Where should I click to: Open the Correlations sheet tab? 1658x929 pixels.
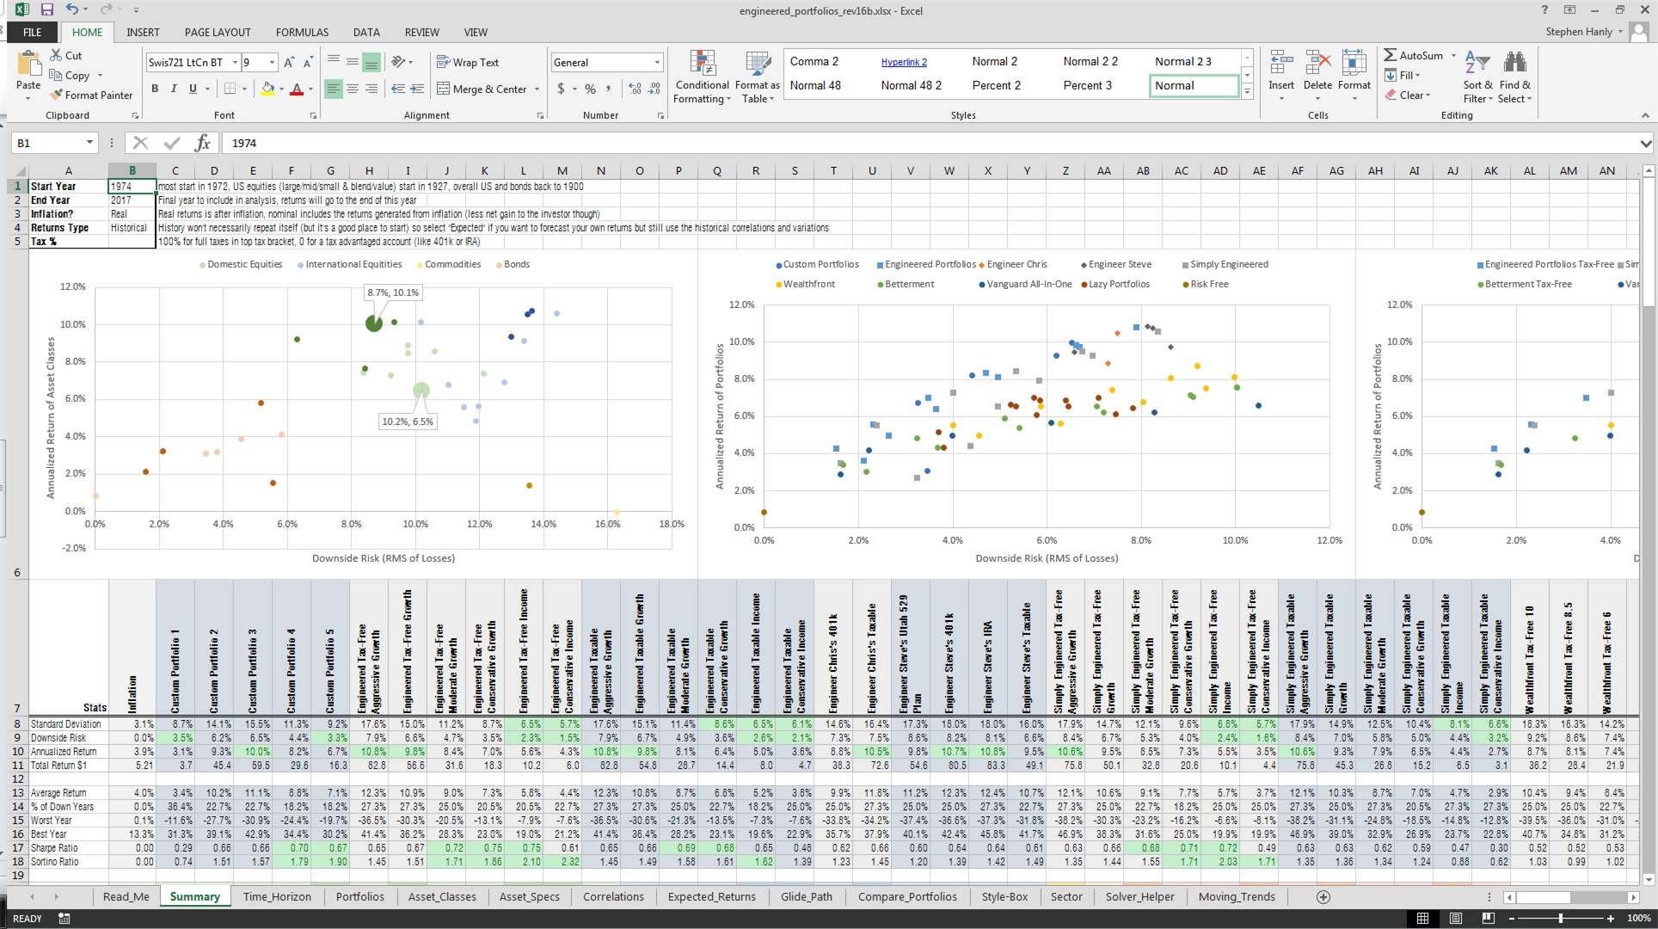pyautogui.click(x=613, y=896)
